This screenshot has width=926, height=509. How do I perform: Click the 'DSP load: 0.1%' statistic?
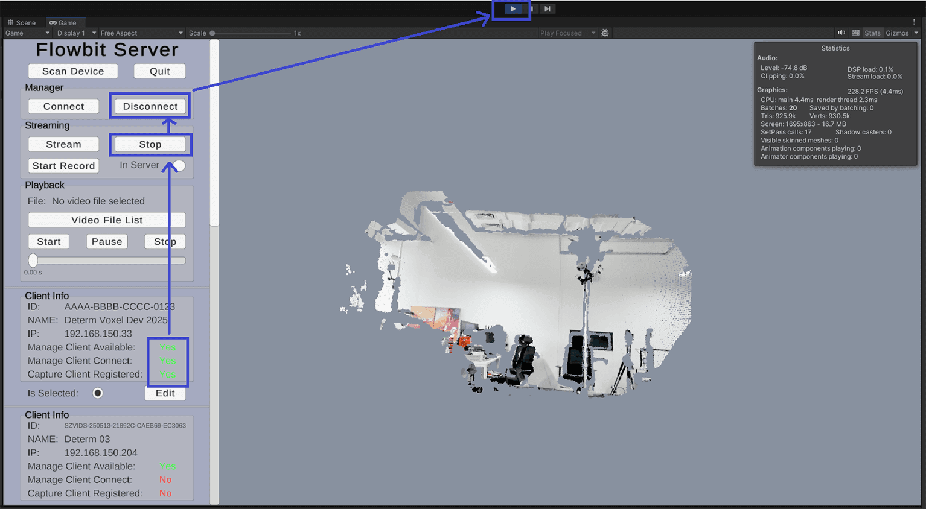point(870,69)
